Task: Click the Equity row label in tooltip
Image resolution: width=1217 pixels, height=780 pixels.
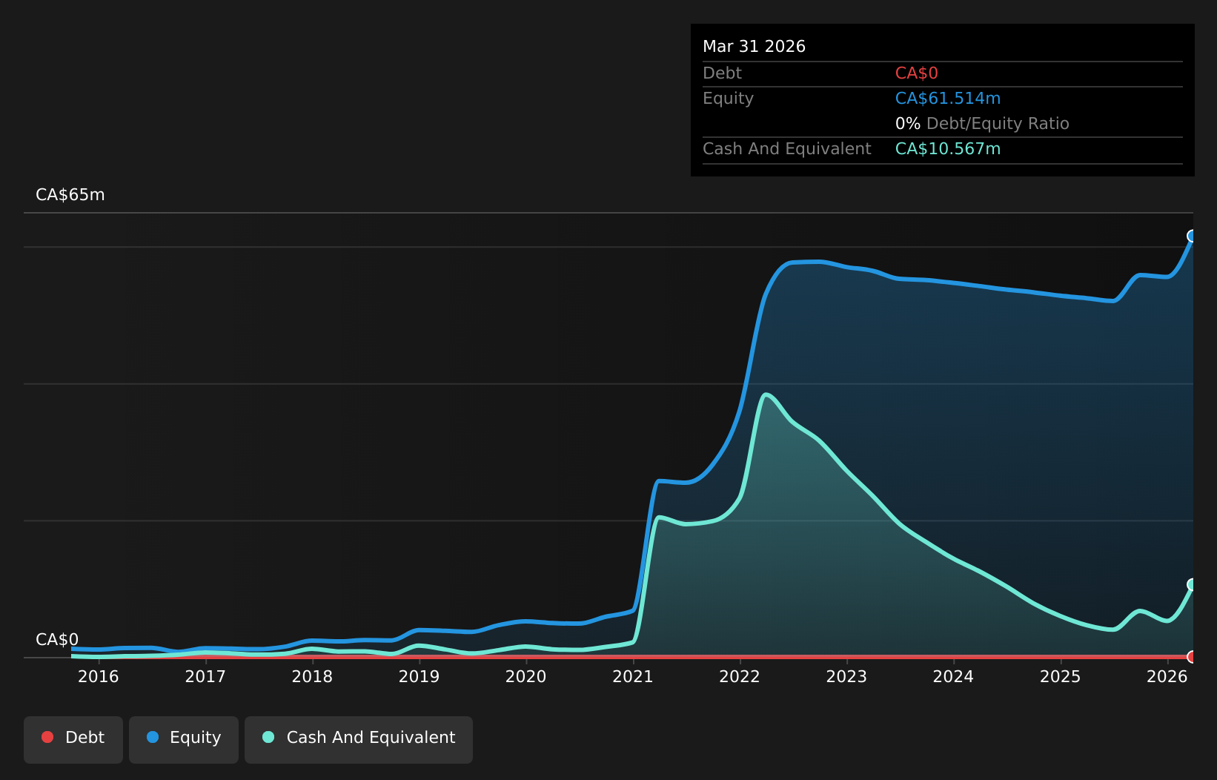Action: 728,99
